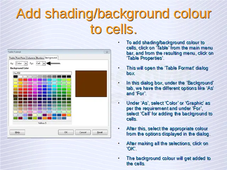
Task: Click the selected dark brown Yellow 5 swatch
Action: [15, 96]
